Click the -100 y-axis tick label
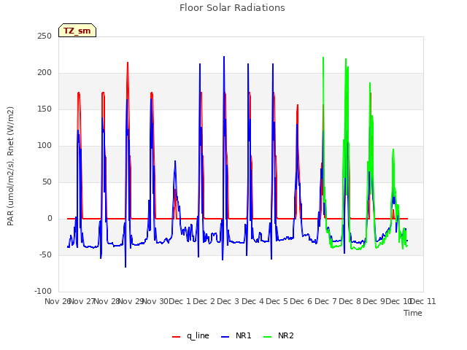 (43, 291)
